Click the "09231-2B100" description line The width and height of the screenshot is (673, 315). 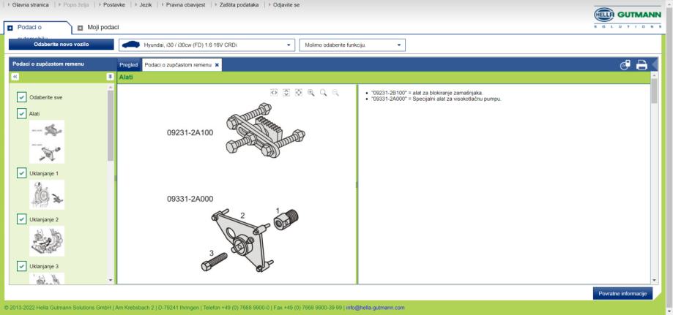tap(427, 93)
